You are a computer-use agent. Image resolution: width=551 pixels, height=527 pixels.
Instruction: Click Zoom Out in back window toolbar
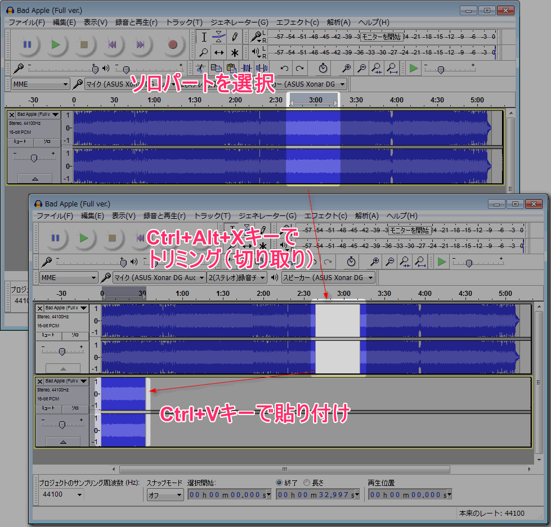[361, 68]
